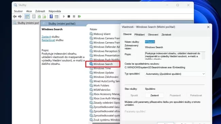Stop the service with the Stop icon
The image size is (221, 124).
[x=69, y=17]
